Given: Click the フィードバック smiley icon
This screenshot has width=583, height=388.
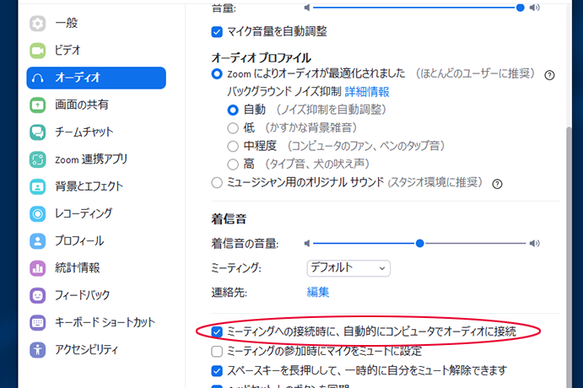Looking at the screenshot, I should click(38, 295).
